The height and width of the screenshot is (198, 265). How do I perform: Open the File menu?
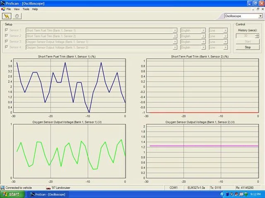pos(9,9)
